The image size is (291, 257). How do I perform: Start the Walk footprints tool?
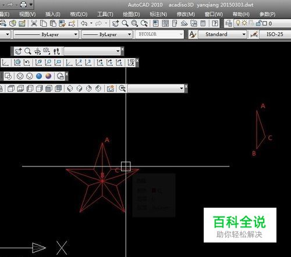pyautogui.click(x=56, y=52)
